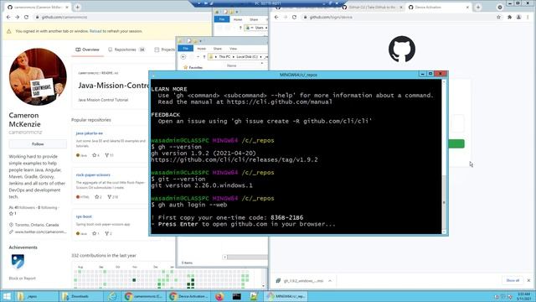Switch to the GitHub CLI tab
Viewport: 536px width, 302px height.
(x=372, y=8)
